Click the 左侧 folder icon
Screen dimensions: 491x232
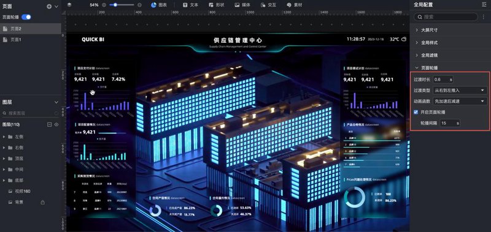coord(10,137)
